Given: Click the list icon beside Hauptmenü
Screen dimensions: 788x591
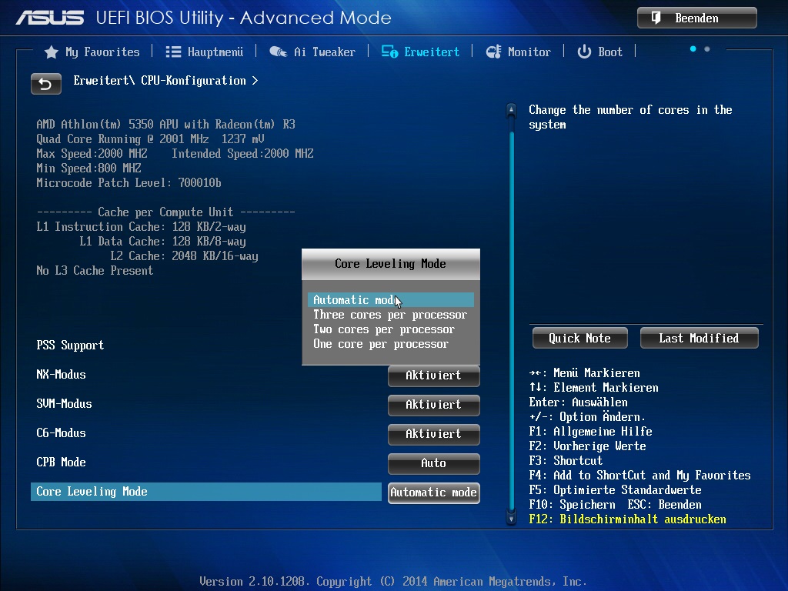Looking at the screenshot, I should click(173, 52).
